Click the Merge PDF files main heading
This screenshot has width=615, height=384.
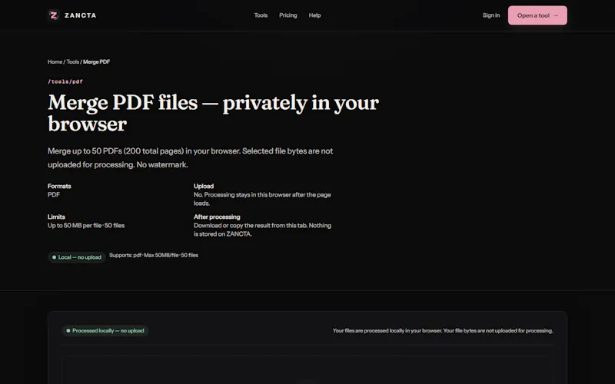click(214, 113)
